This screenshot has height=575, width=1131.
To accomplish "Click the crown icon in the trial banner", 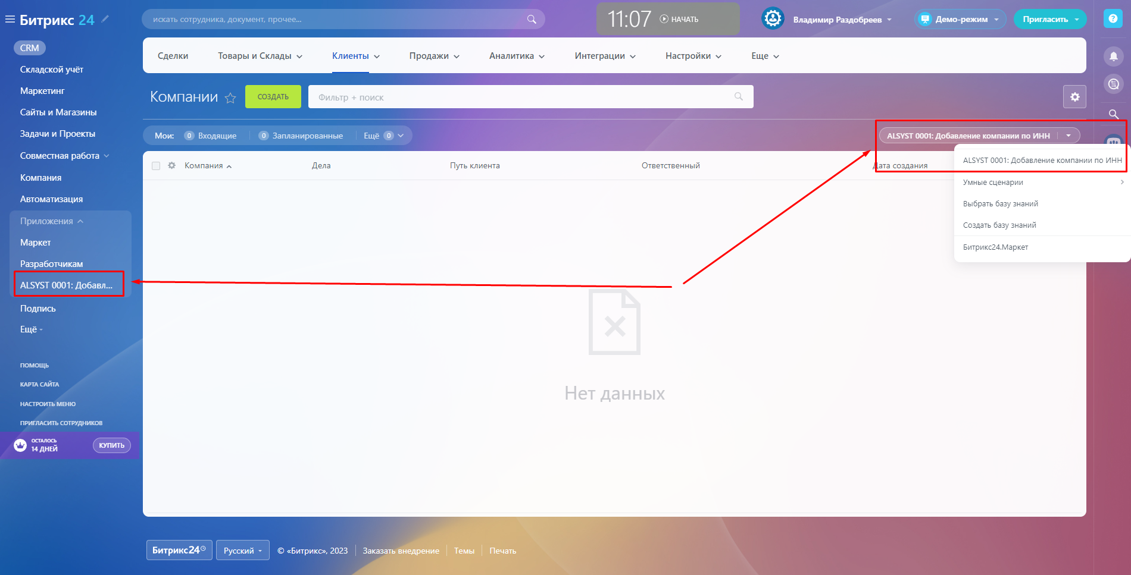I will pyautogui.click(x=20, y=445).
